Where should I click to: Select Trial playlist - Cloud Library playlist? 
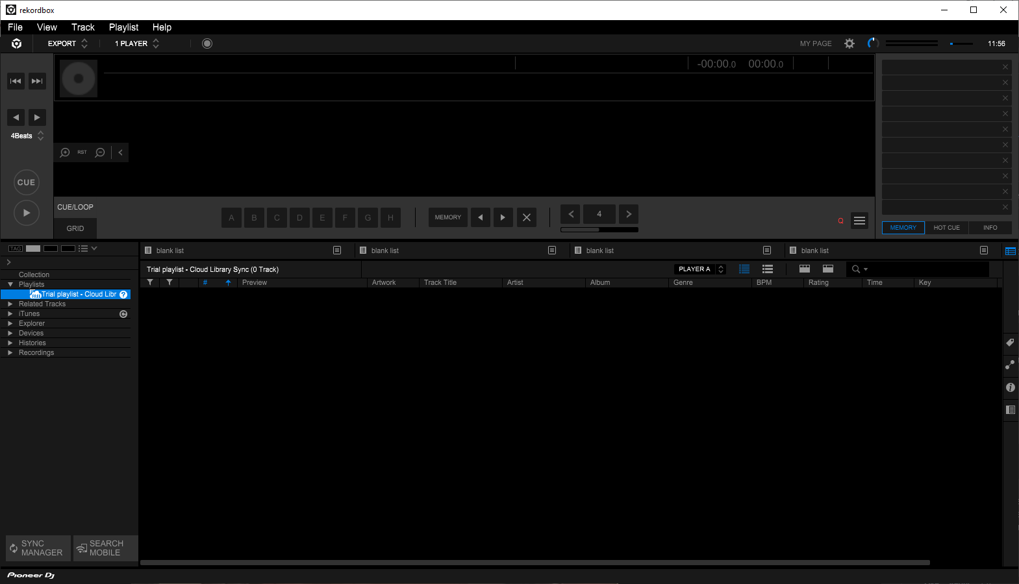66,295
